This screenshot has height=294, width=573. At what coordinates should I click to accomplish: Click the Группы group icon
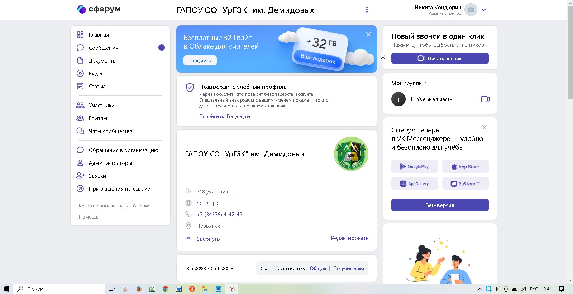coord(80,118)
